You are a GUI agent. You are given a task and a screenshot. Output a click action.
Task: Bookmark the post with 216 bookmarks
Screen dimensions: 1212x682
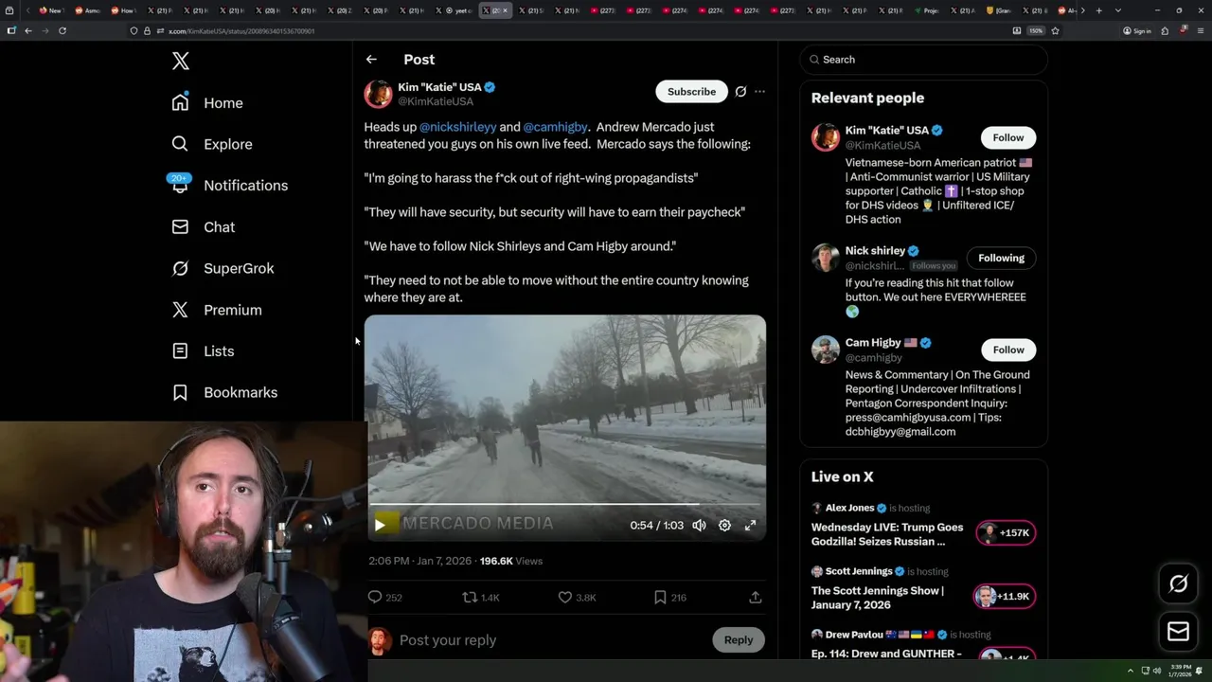click(670, 598)
